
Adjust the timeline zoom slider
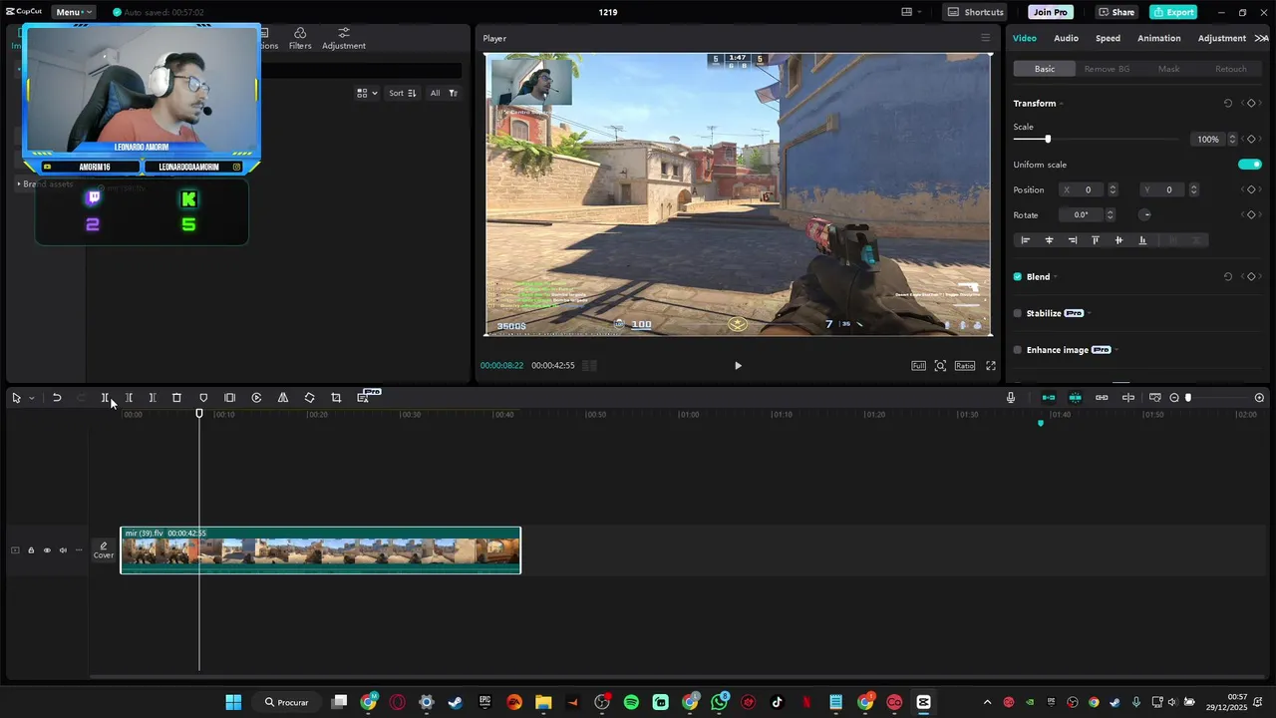1188,398
